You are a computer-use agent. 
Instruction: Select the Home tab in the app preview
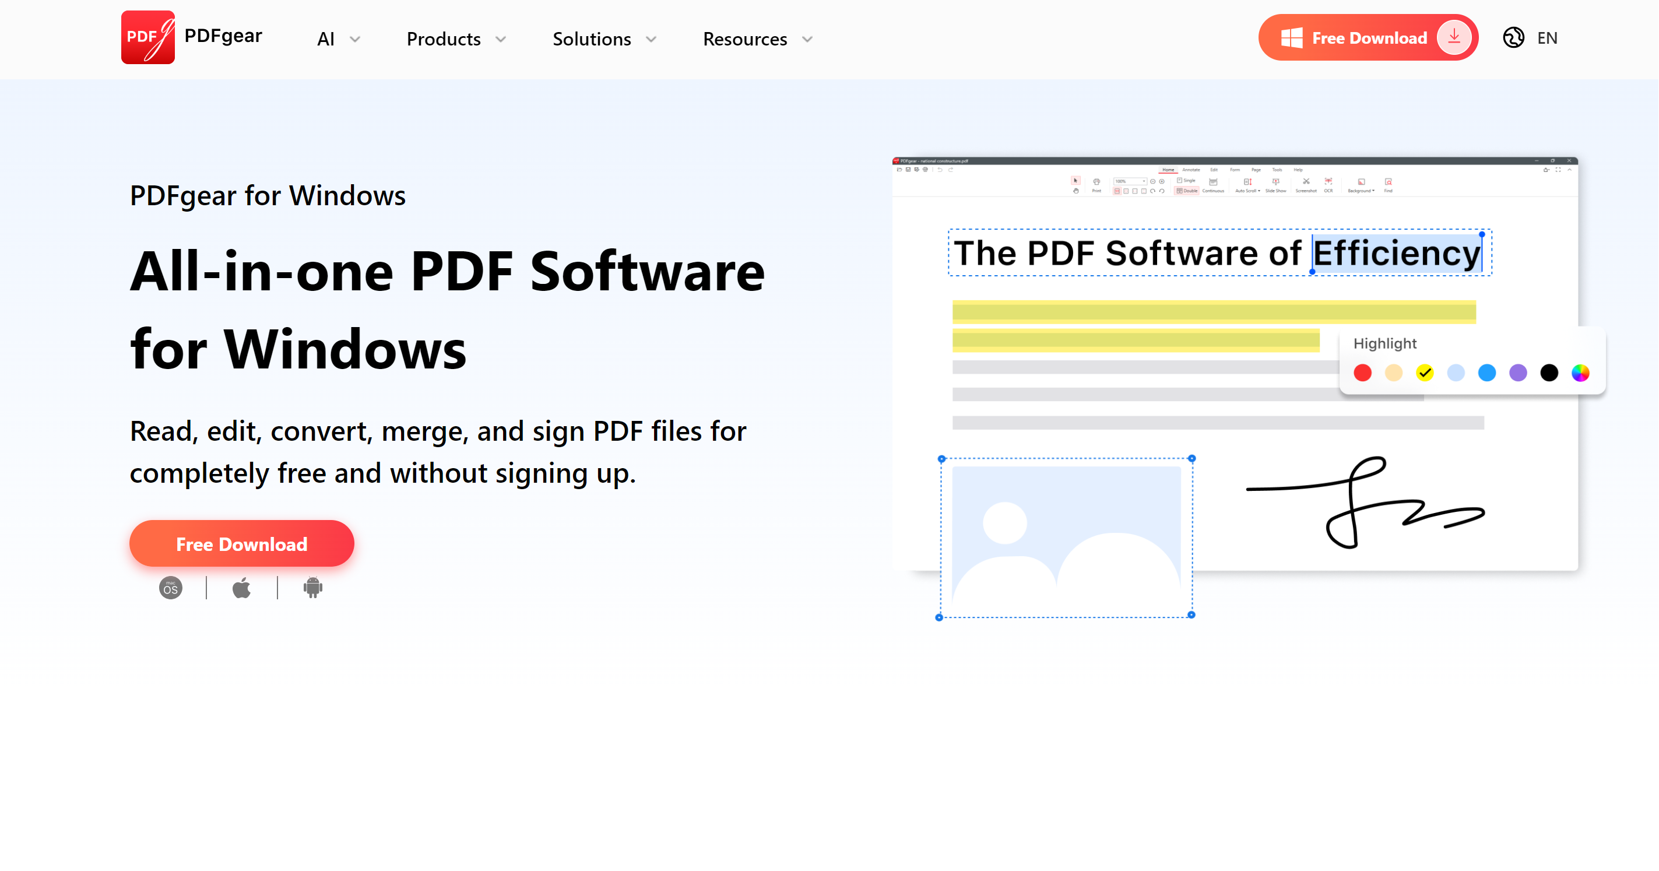point(1168,170)
